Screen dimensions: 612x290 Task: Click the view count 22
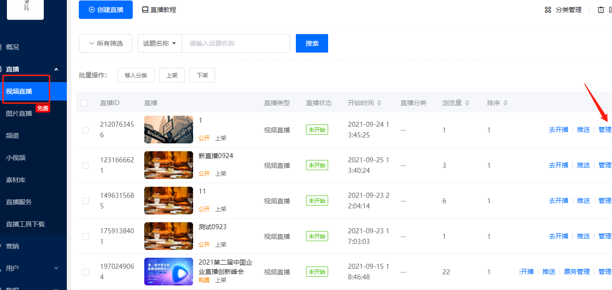446,272
